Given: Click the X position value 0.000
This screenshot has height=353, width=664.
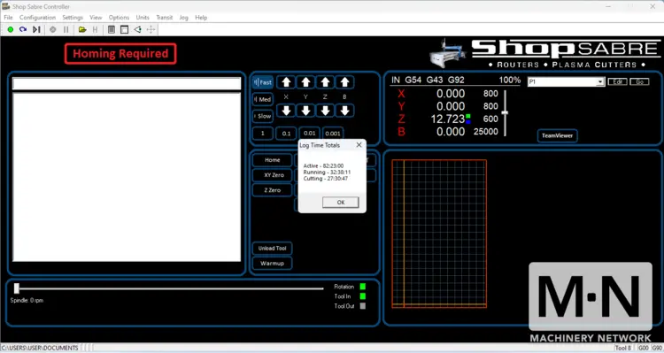Looking at the screenshot, I should (x=451, y=94).
